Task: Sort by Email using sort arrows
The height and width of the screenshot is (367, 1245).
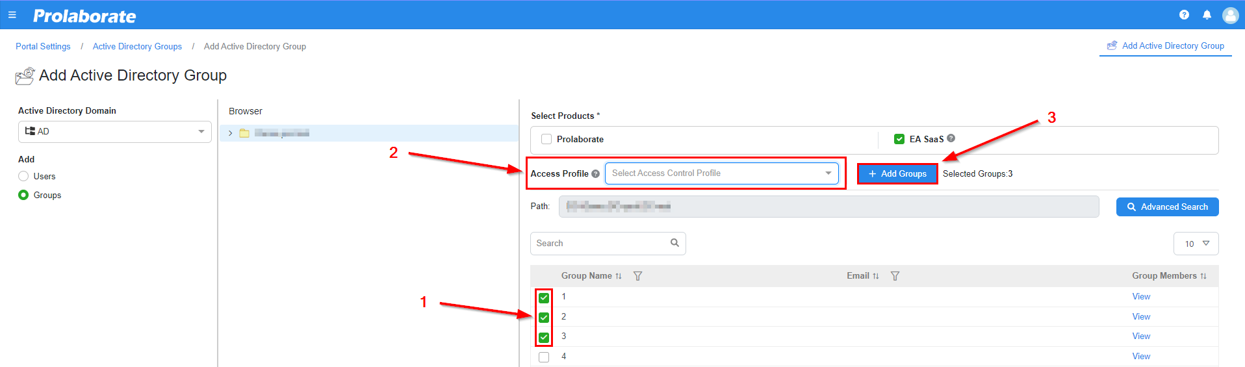Action: pos(875,276)
